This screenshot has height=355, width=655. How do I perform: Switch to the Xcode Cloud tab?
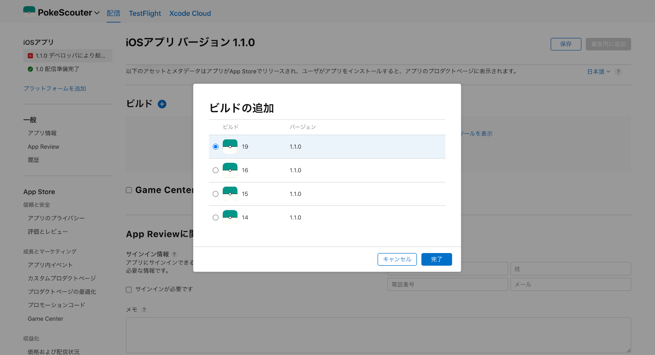point(190,14)
